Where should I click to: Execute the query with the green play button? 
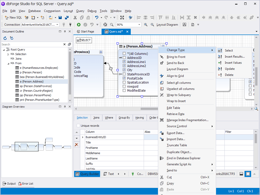click(x=79, y=25)
